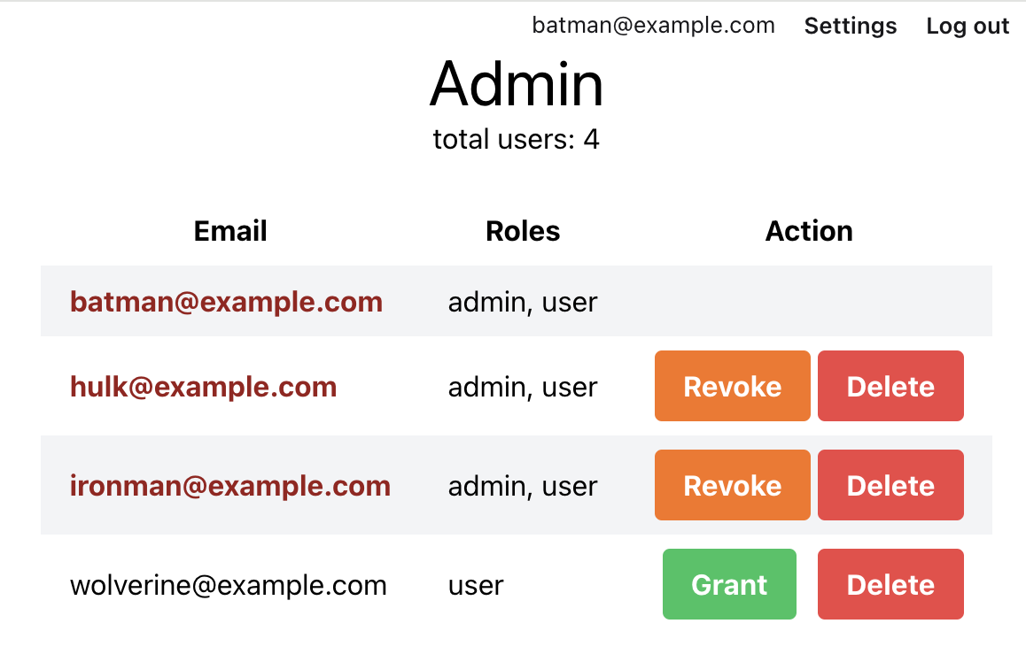Screen dimensions: 1026x662
Task: Grant admin to wolverine@example.com
Action: coord(729,584)
